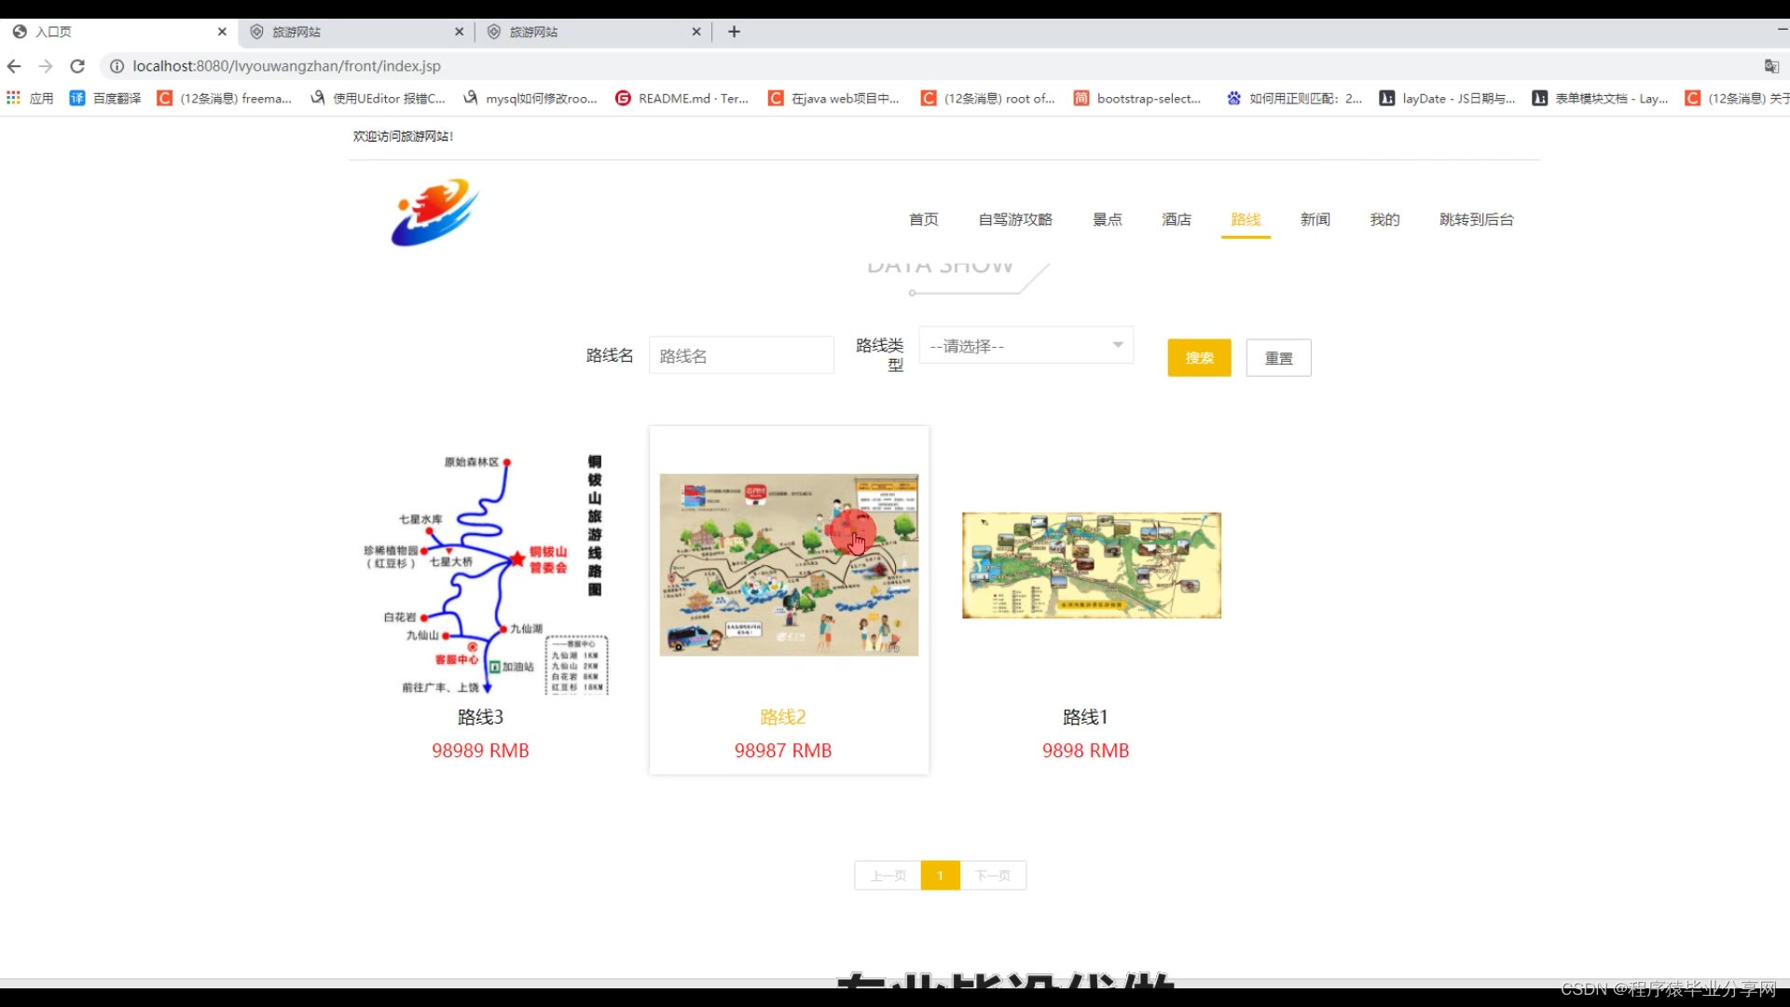Focus the 路线名 search input field
The height and width of the screenshot is (1007, 1790).
(x=741, y=356)
